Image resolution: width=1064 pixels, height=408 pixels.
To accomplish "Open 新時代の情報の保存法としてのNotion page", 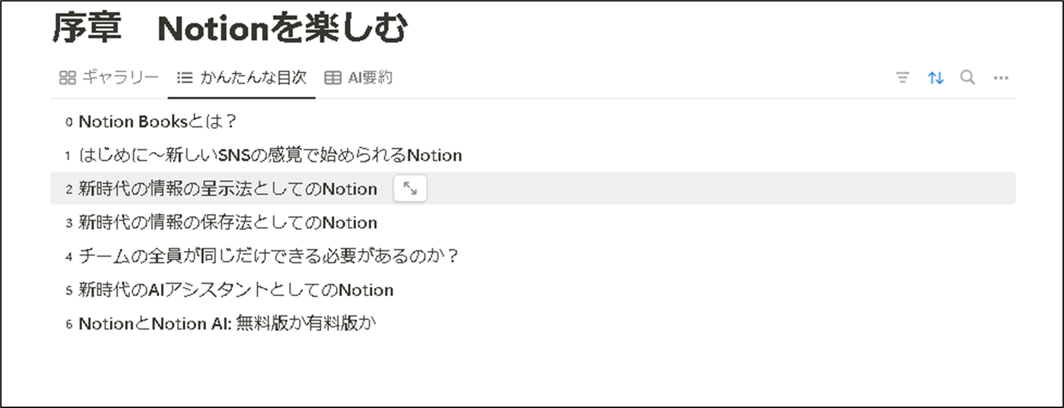I will click(x=227, y=222).
